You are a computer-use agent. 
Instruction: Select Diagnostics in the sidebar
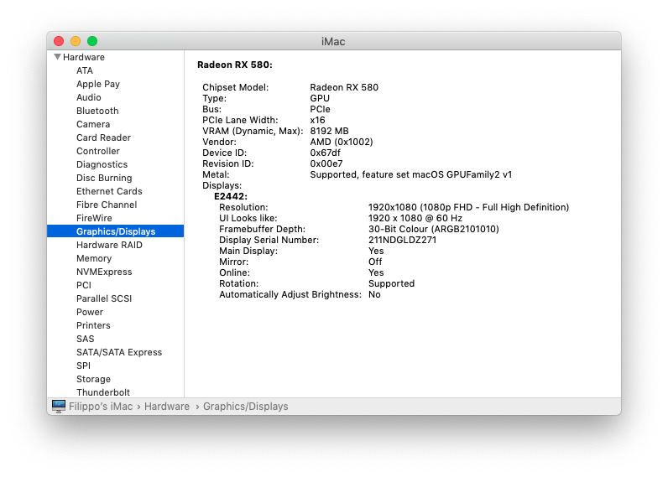click(x=102, y=164)
